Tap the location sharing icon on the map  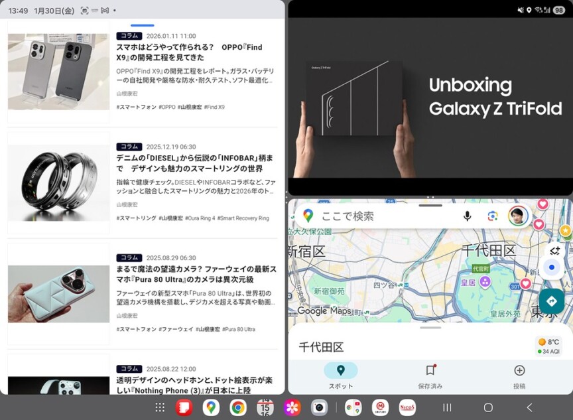[554, 251]
